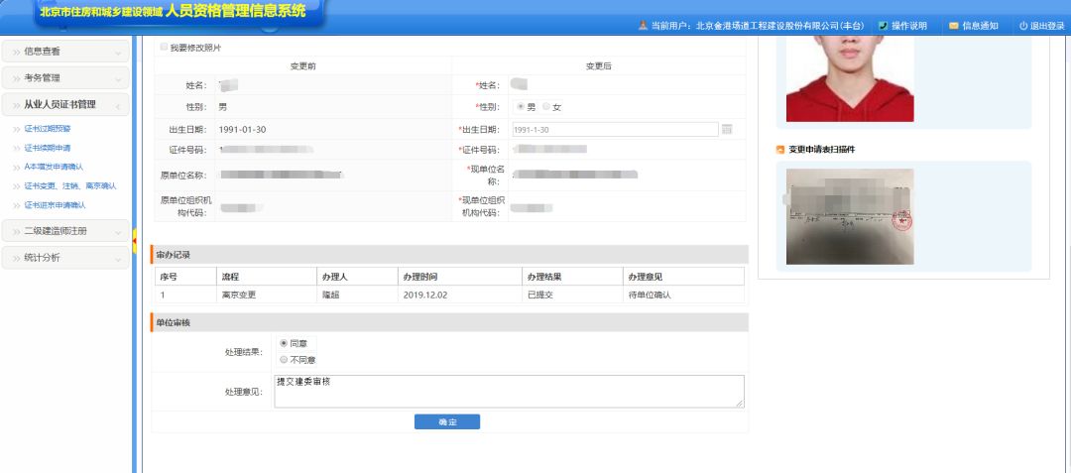The width and height of the screenshot is (1071, 473).
Task: Open the 证书过期预警 link
Action: tap(47, 129)
